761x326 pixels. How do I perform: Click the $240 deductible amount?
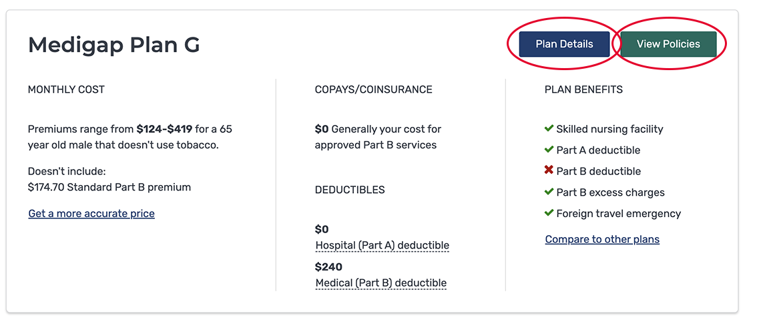[x=328, y=267]
